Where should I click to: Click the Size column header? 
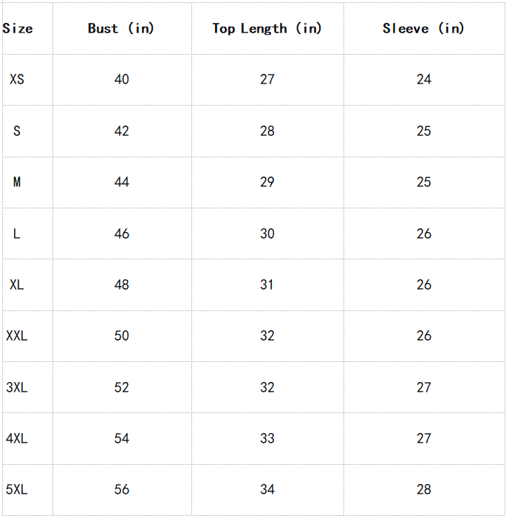click(18, 29)
